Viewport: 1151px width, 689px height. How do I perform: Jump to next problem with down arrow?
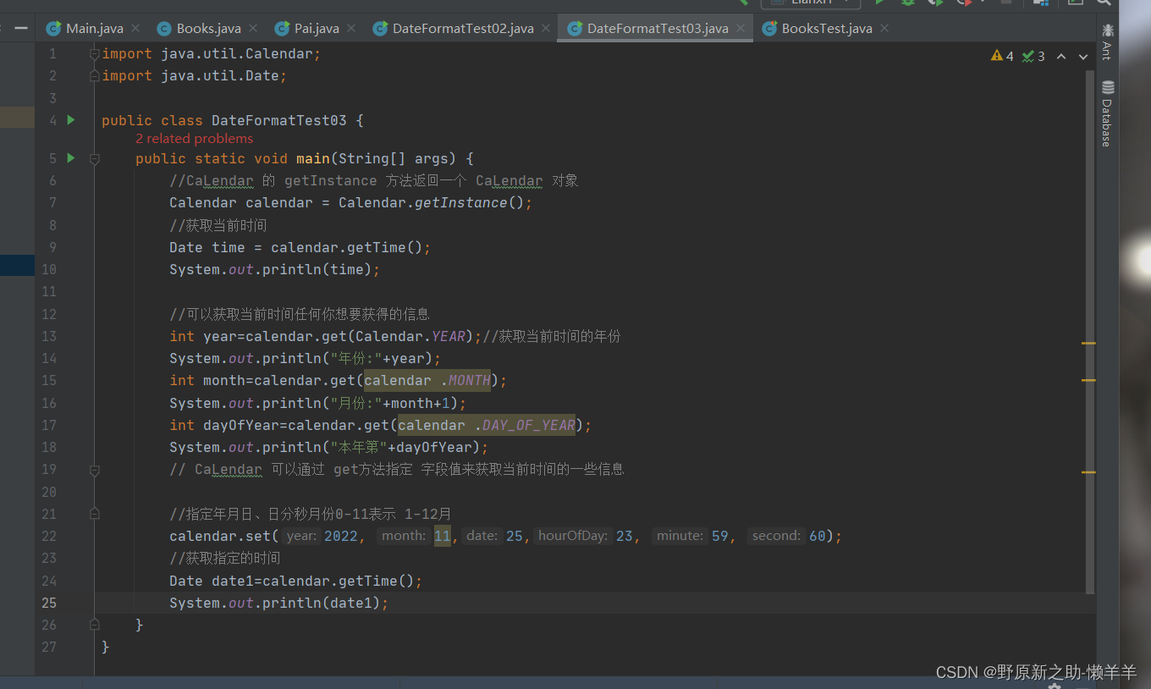(1083, 56)
